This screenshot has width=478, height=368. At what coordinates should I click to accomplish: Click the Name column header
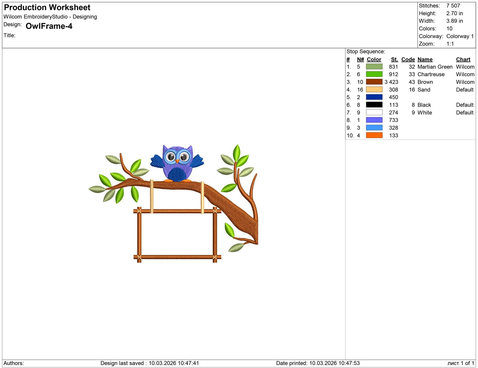click(x=425, y=59)
